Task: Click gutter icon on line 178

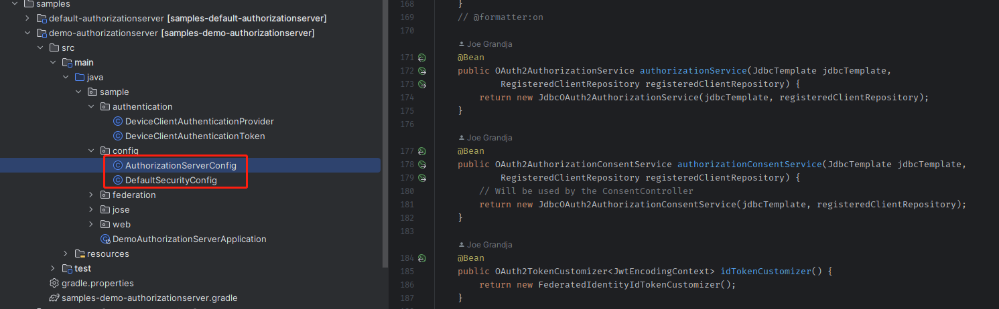Action: tap(422, 165)
